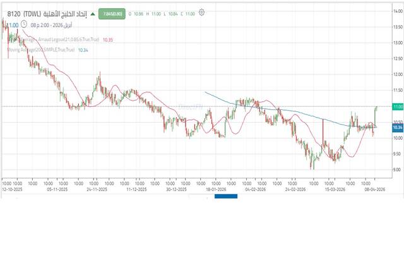The height and width of the screenshot is (253, 404).
Task: Click the 12-10-2025 date axis label
Action: (11, 188)
